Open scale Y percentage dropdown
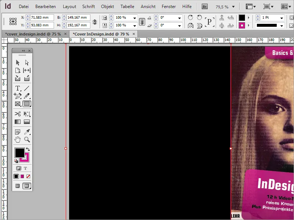This screenshot has height=220, width=294. click(x=135, y=26)
